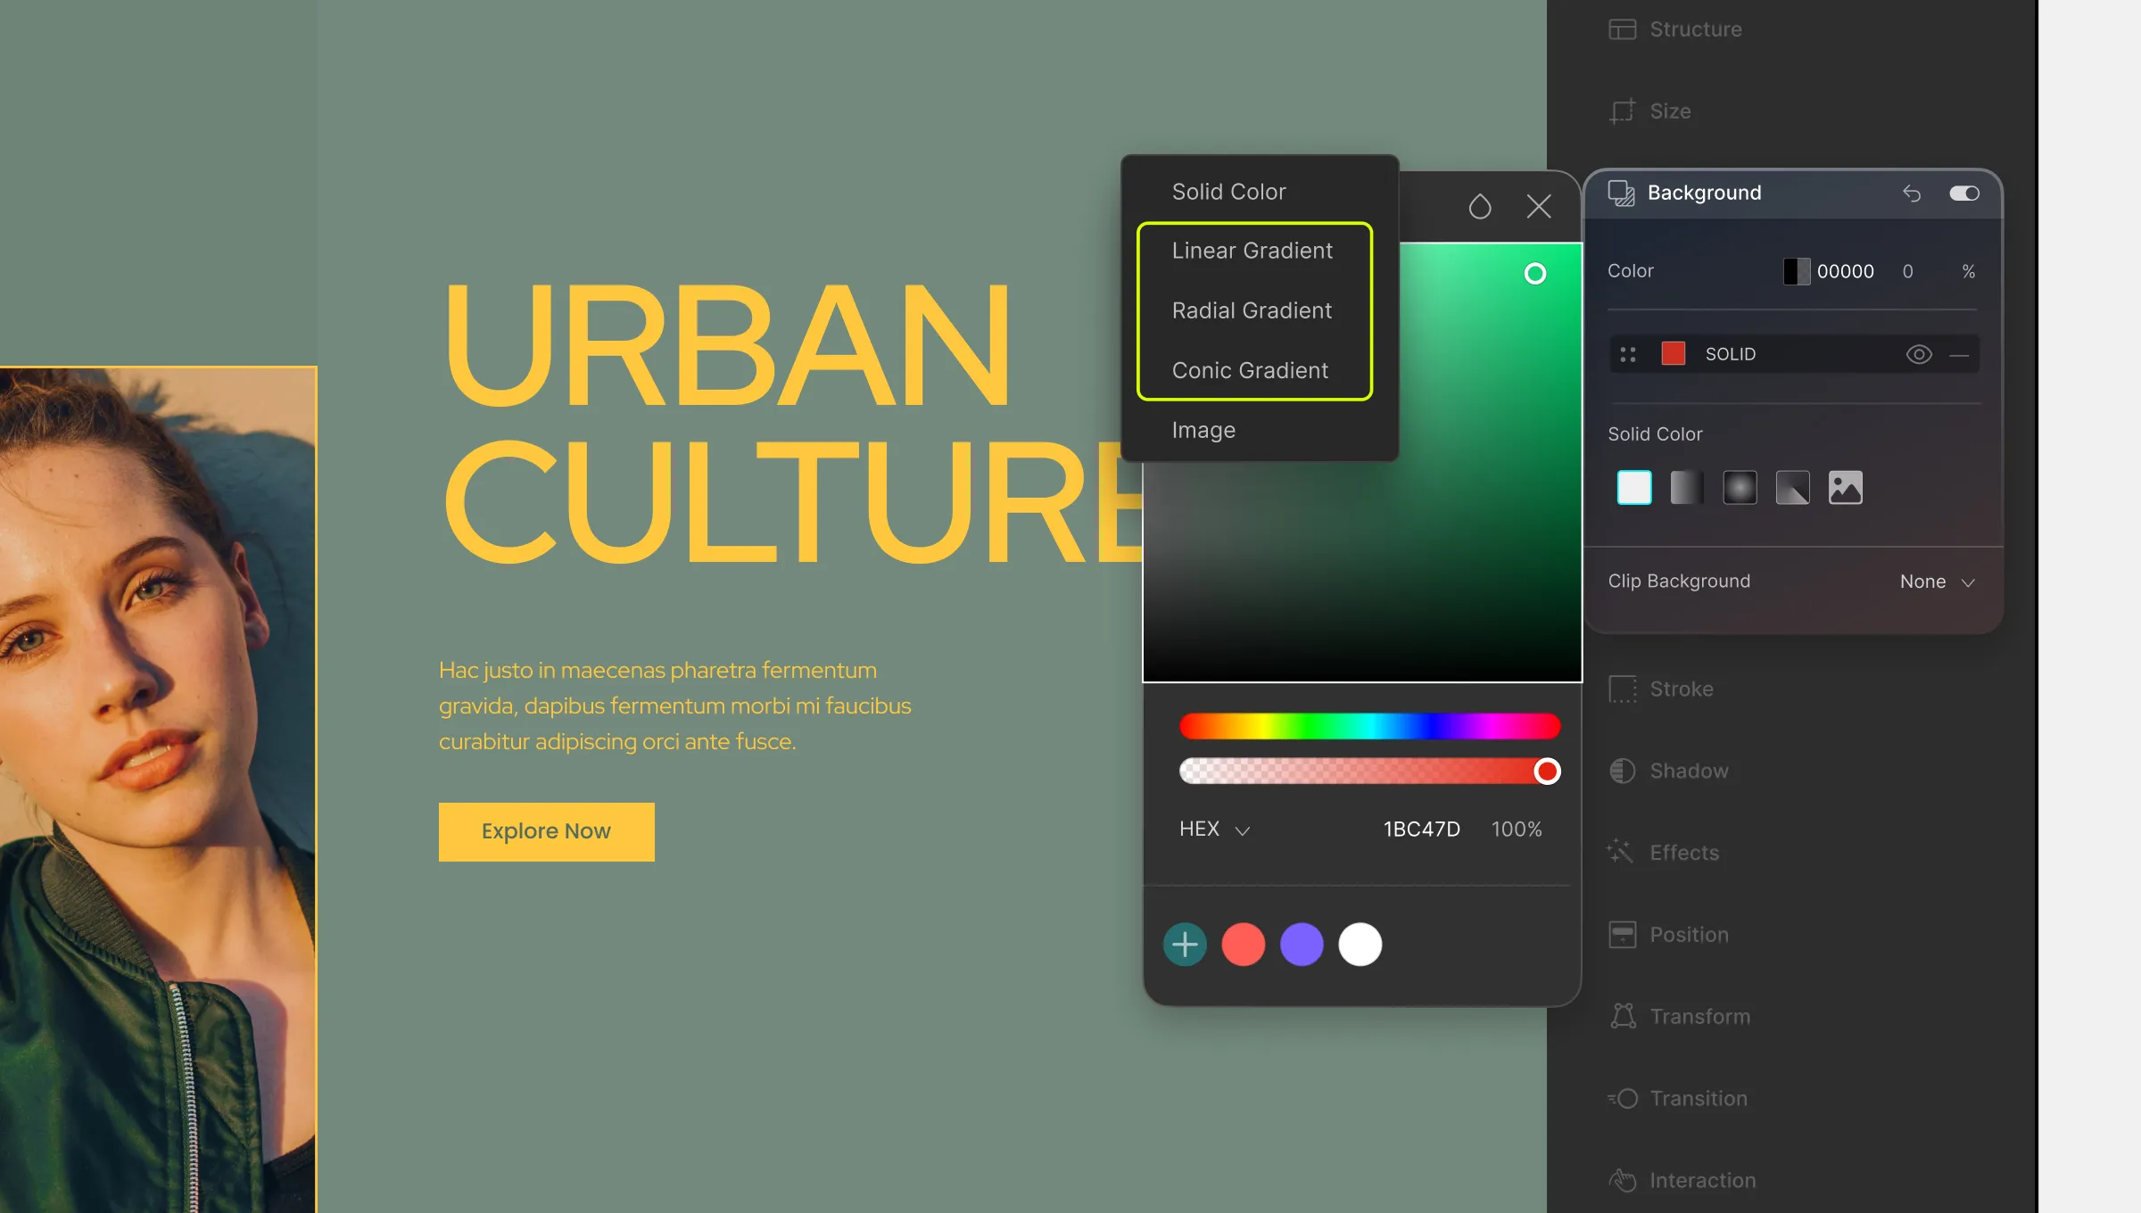Click the Explore Now button
Image resolution: width=2141 pixels, height=1213 pixels.
[546, 830]
